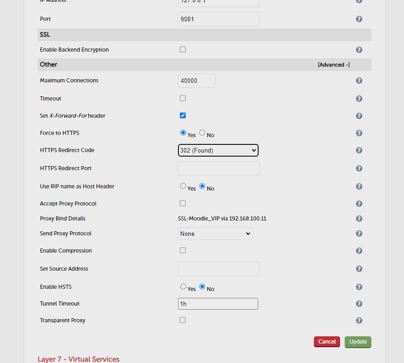This screenshot has height=363, width=404.
Task: Open the Send Proxy Protocol dropdown
Action: 215,234
